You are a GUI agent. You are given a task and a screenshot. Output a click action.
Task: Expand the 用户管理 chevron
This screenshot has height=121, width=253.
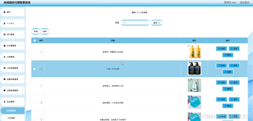(x=22, y=34)
